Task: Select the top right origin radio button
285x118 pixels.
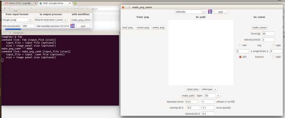Action: [273, 46]
